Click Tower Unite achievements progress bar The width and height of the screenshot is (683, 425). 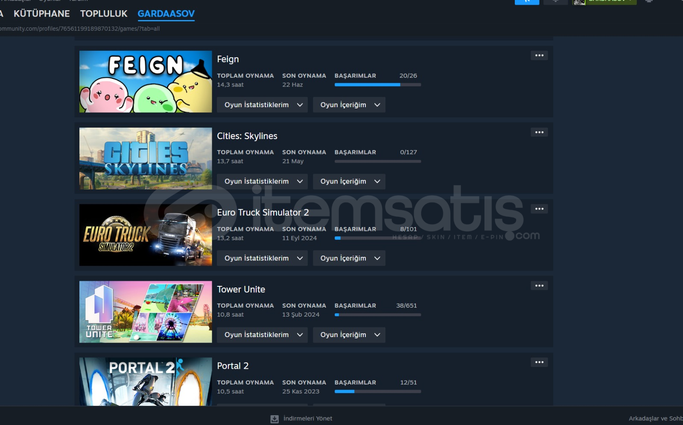378,315
